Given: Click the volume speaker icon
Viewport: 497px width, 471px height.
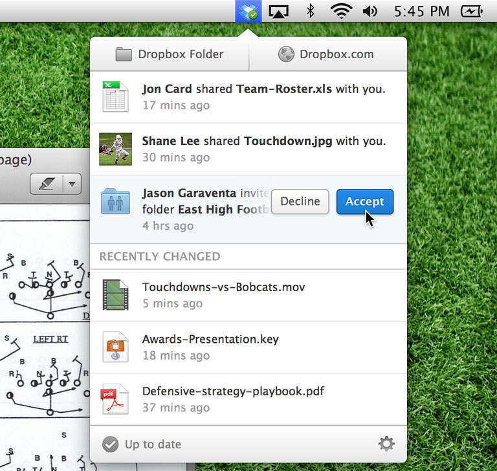Looking at the screenshot, I should pos(370,12).
